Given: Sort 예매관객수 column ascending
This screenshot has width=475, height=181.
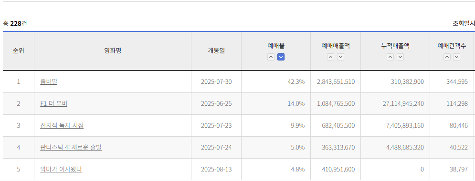Looking at the screenshot, I should tap(447, 57).
